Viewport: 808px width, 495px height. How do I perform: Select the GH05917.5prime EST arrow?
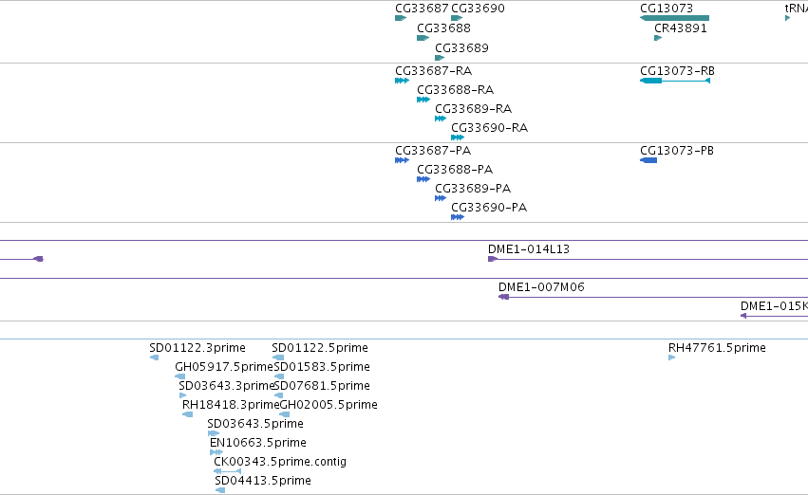coord(179,377)
